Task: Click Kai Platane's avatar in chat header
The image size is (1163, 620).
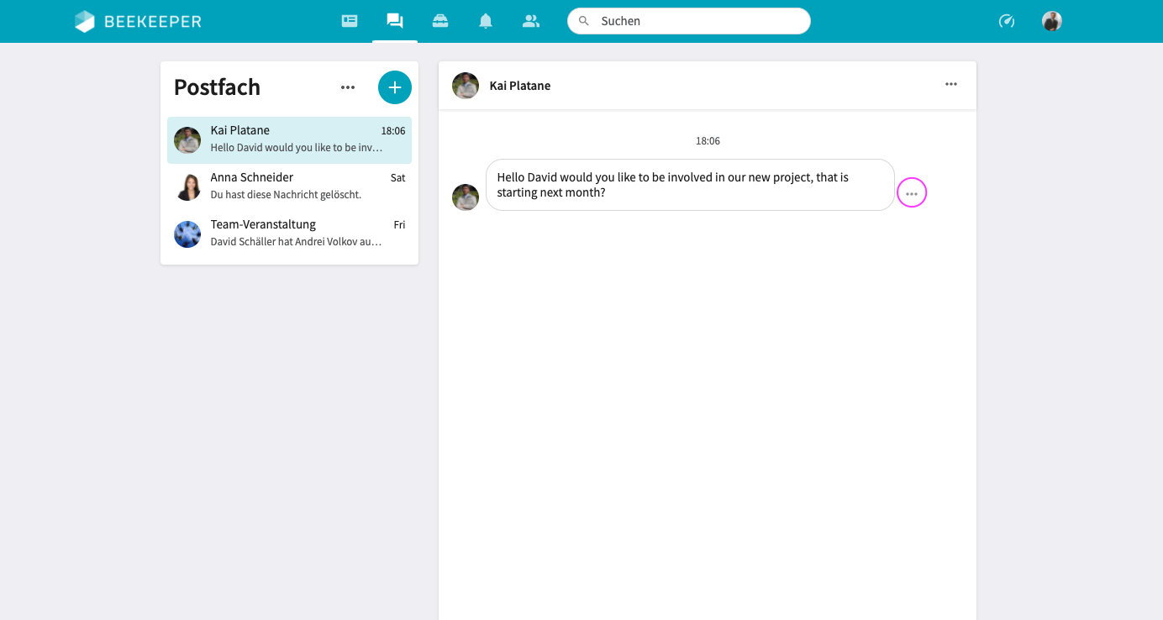Action: point(466,86)
